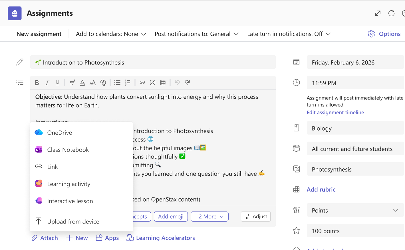Open Learning Accelerators
Viewport: 405px width, 250px height.
(x=161, y=238)
